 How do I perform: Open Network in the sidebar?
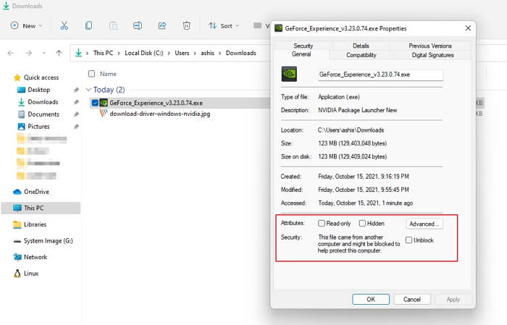[x=30, y=257]
